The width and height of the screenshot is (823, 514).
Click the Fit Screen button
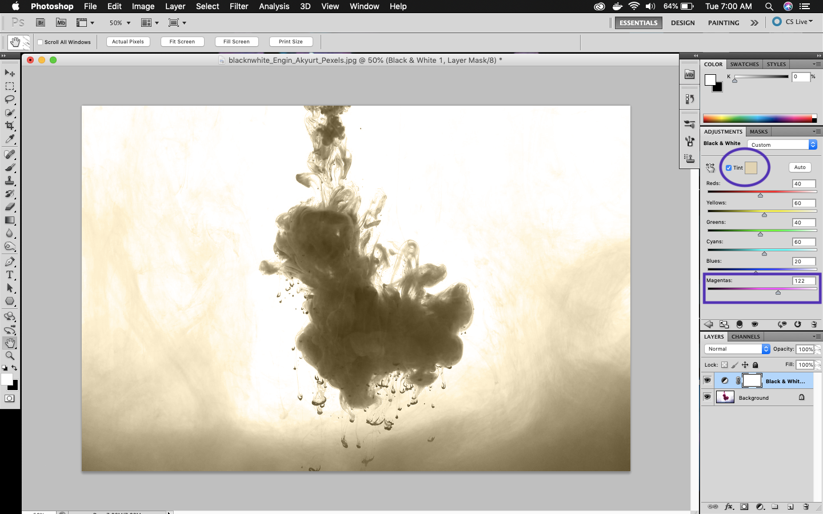point(182,42)
